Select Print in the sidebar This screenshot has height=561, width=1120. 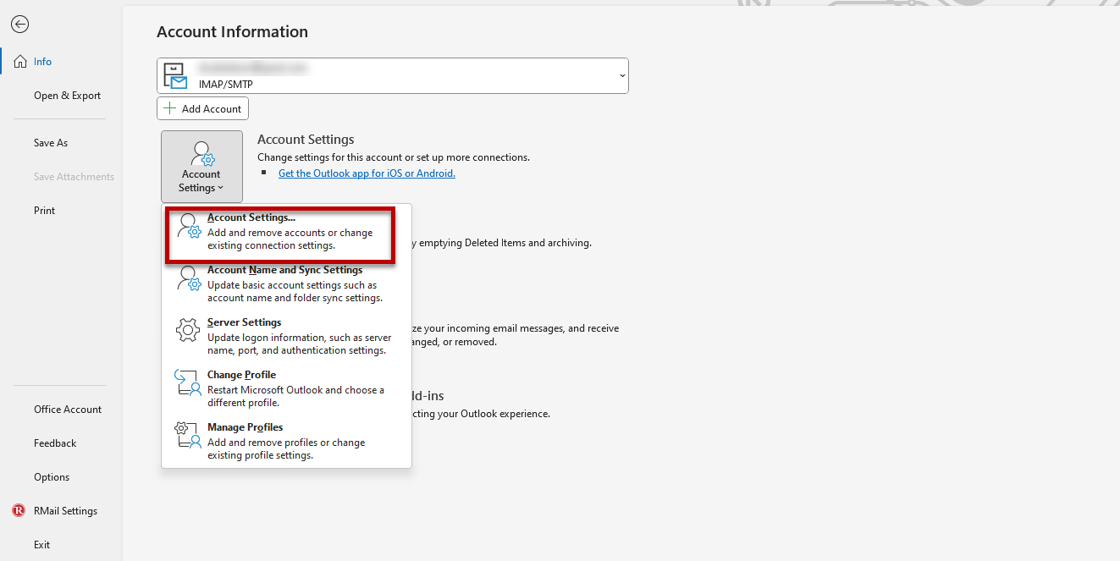45,211
